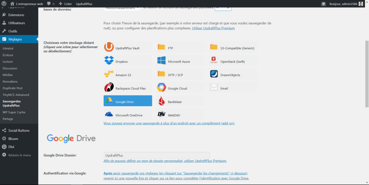This screenshot has width=369, height=185.
Task: Open the add-on multiple destinations link
Action: [169, 123]
